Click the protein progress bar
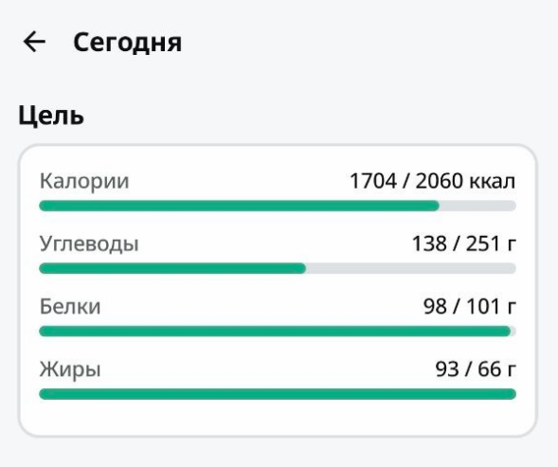Image resolution: width=558 pixels, height=467 pixels. point(278,332)
